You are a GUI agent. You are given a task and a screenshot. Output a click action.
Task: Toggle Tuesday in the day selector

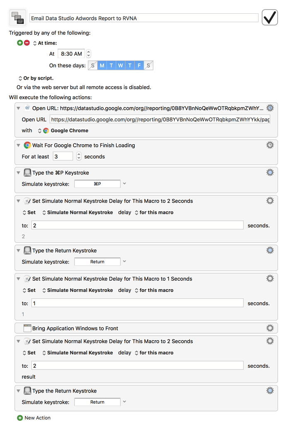[x=111, y=65]
